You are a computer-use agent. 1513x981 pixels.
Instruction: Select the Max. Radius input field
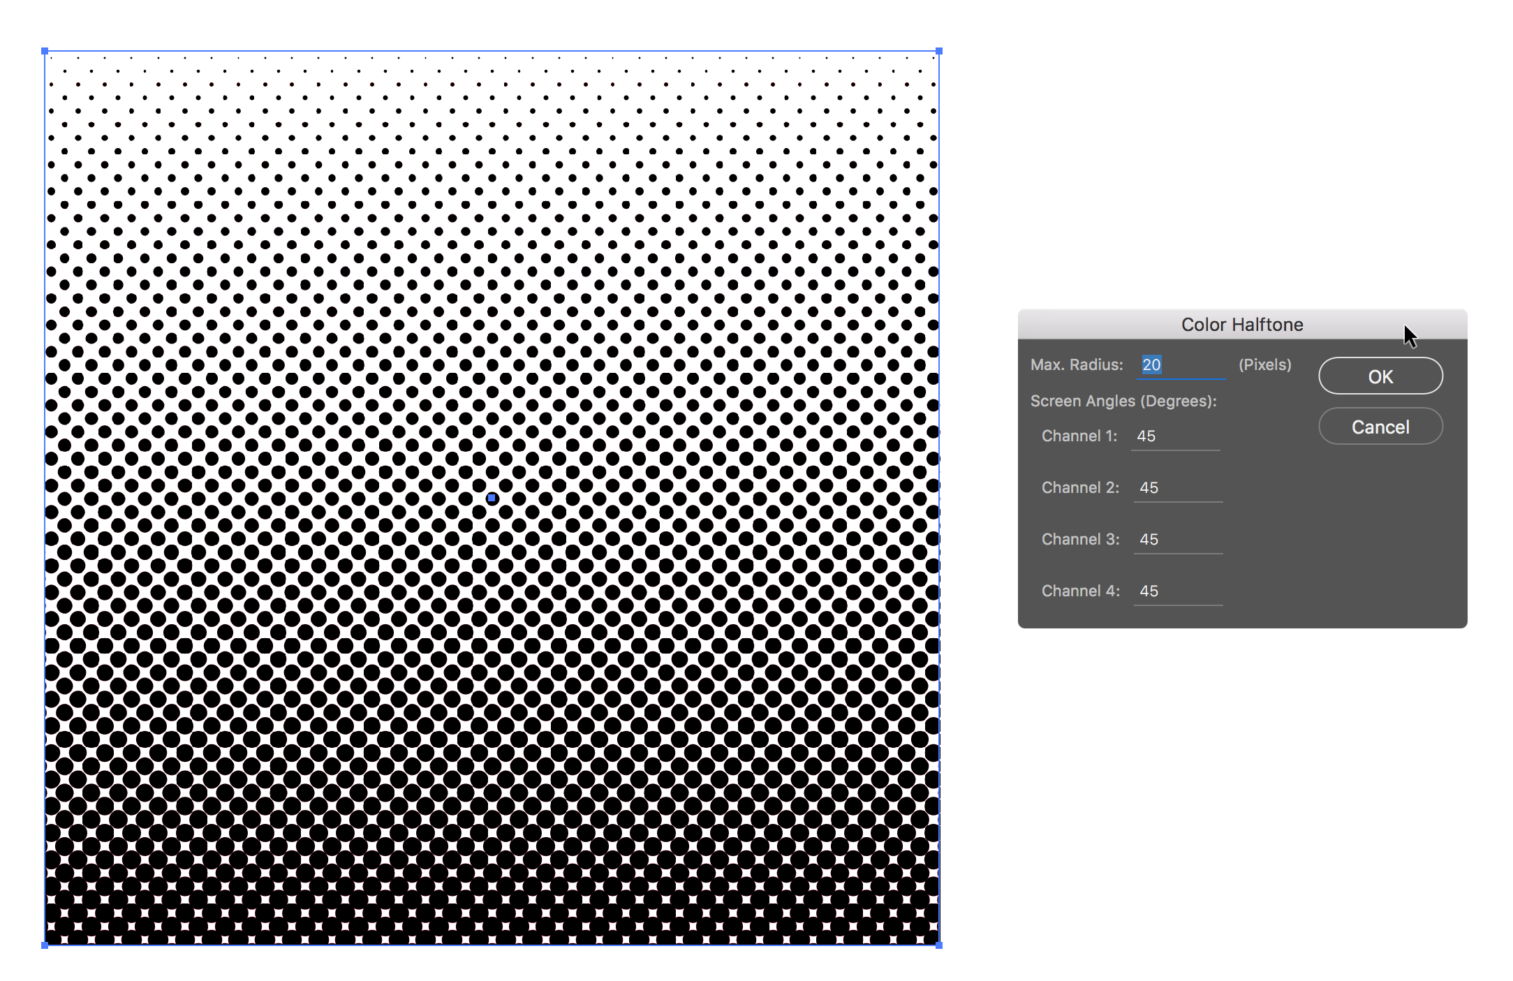[x=1180, y=365]
